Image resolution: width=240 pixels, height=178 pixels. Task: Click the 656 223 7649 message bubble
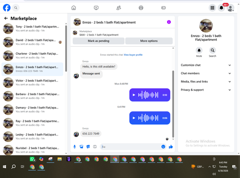(91, 134)
